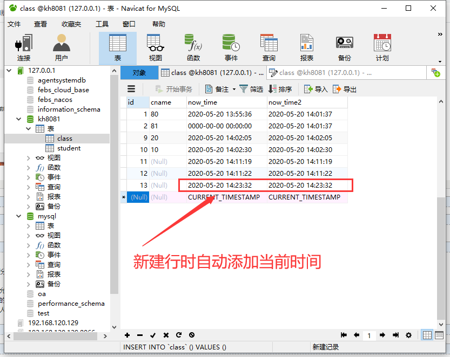
Task: Select cell 0000-00-00 00:00:00
Action: [227, 126]
